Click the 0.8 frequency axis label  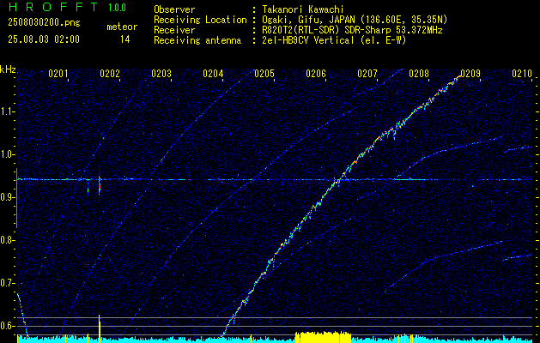(8, 240)
